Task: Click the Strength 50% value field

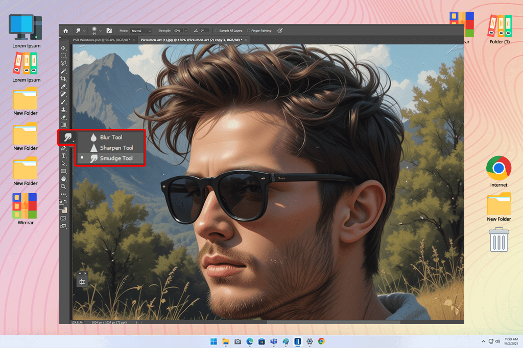Action: pyautogui.click(x=178, y=31)
